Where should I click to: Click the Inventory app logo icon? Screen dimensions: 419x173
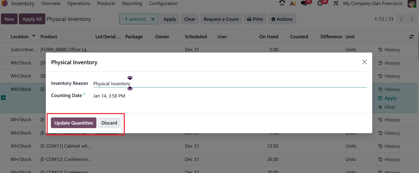click(4, 3)
